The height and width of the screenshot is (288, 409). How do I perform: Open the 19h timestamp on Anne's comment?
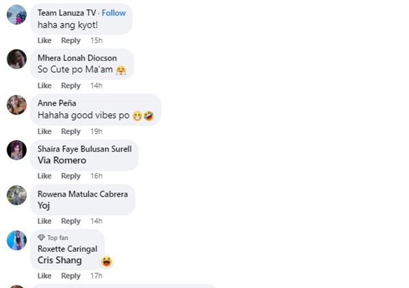point(96,131)
